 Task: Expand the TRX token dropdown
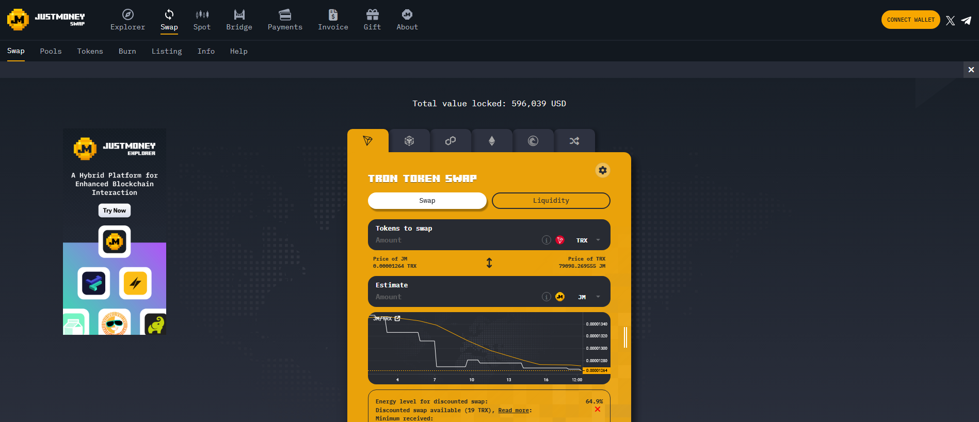tap(598, 240)
